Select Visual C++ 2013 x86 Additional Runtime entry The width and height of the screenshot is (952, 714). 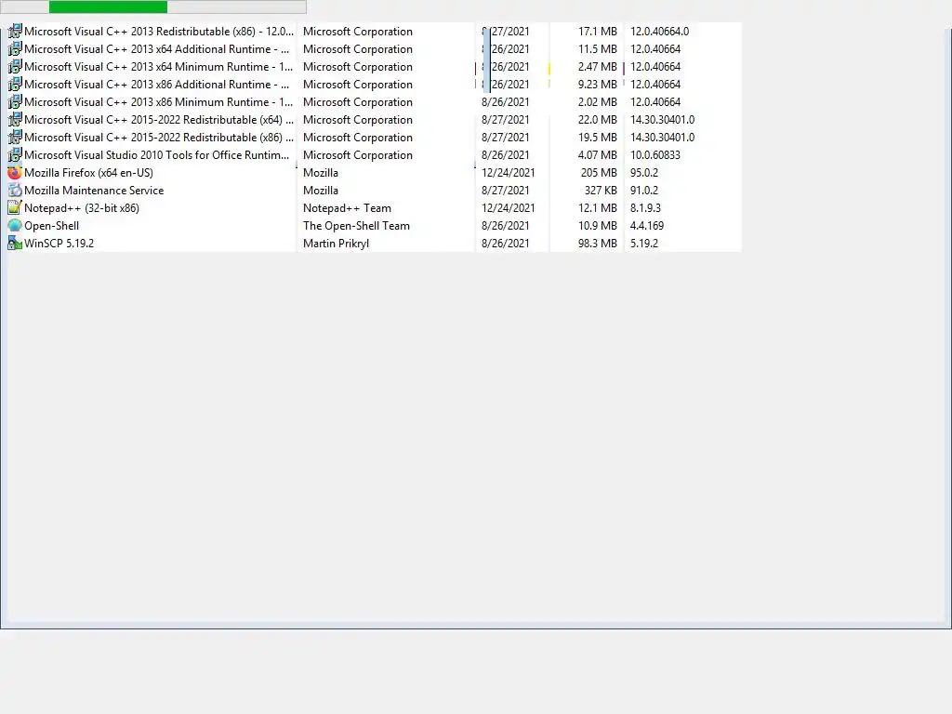click(156, 85)
